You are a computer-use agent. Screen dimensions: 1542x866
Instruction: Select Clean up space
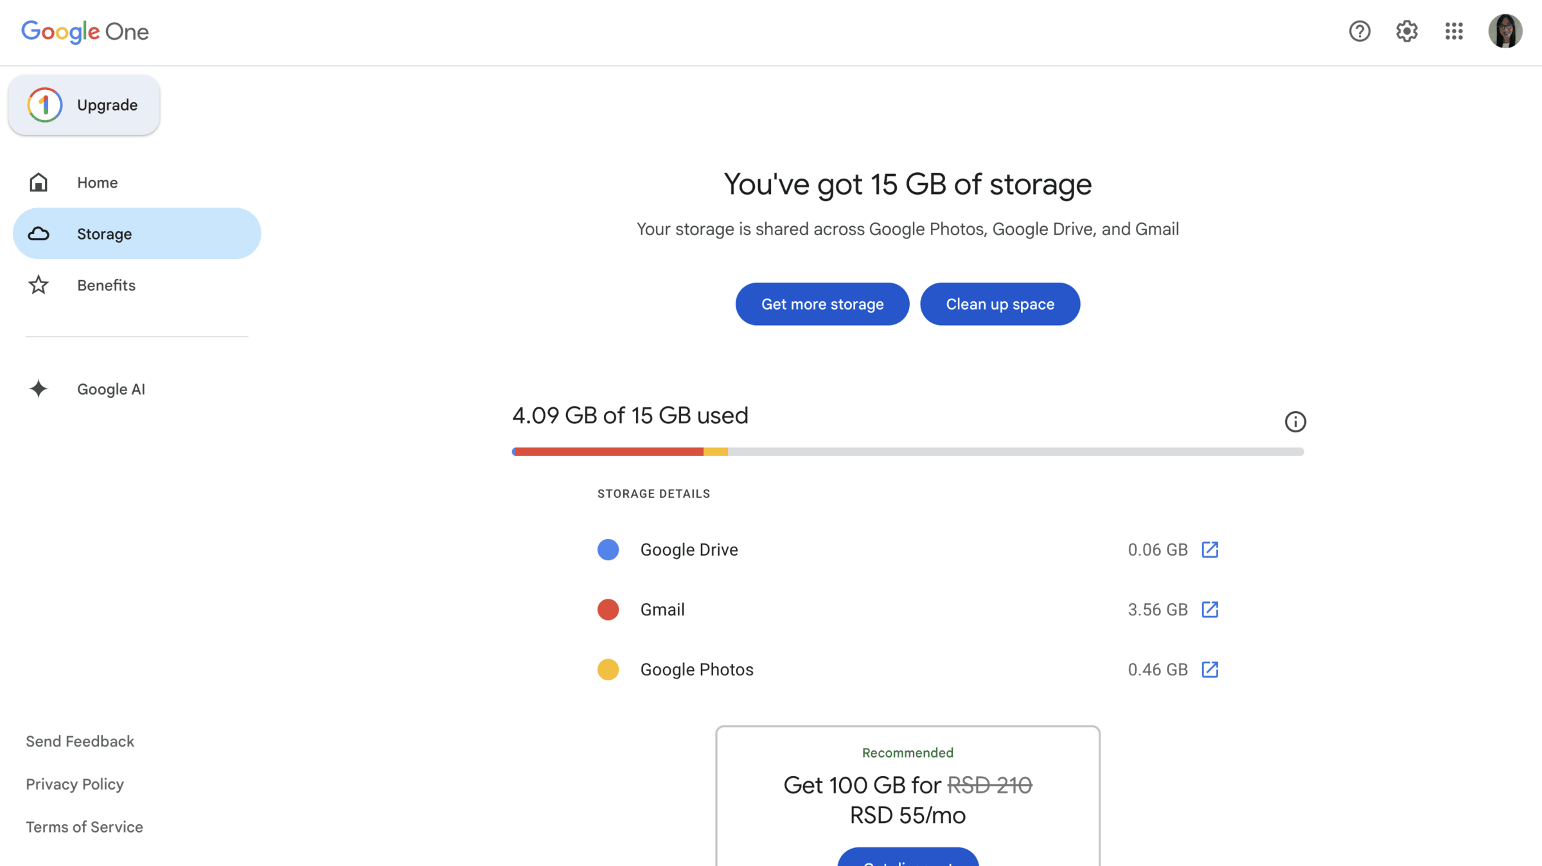pyautogui.click(x=1000, y=304)
